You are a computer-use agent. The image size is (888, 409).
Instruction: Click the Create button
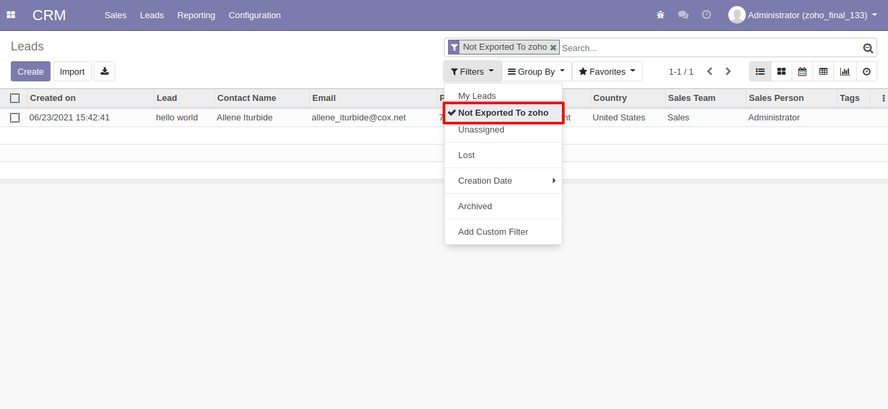click(x=30, y=71)
